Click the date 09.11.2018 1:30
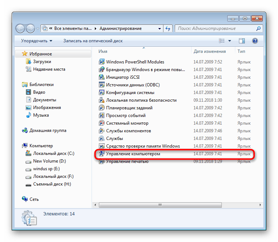This screenshot has height=242, width=278. tap(208, 100)
